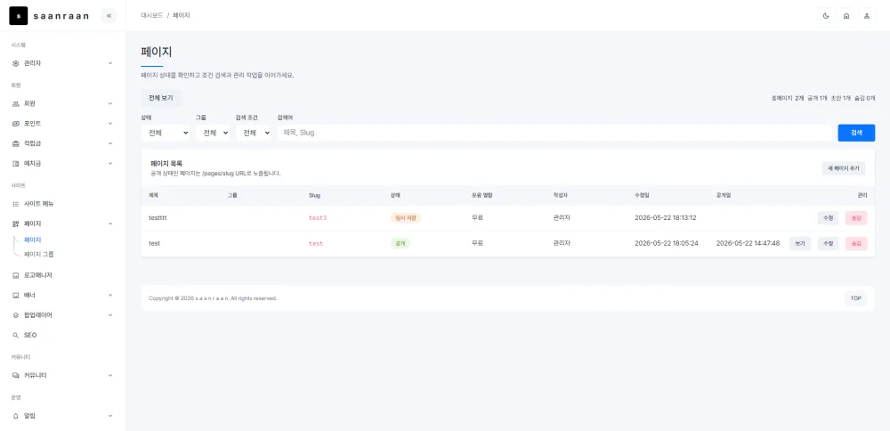Click the 회원 people icon in sidebar
890x431 pixels.
coord(16,104)
